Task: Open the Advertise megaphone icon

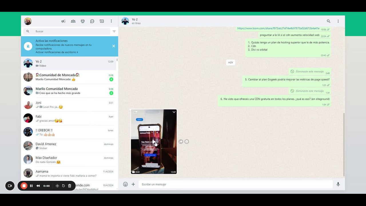Action: pos(63,21)
